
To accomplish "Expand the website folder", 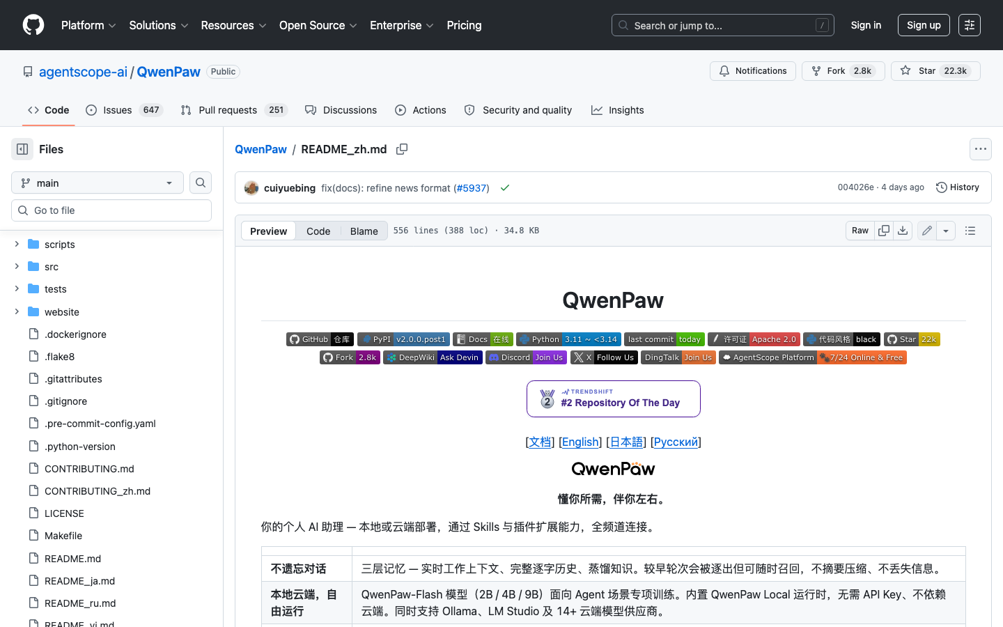I will pyautogui.click(x=17, y=311).
